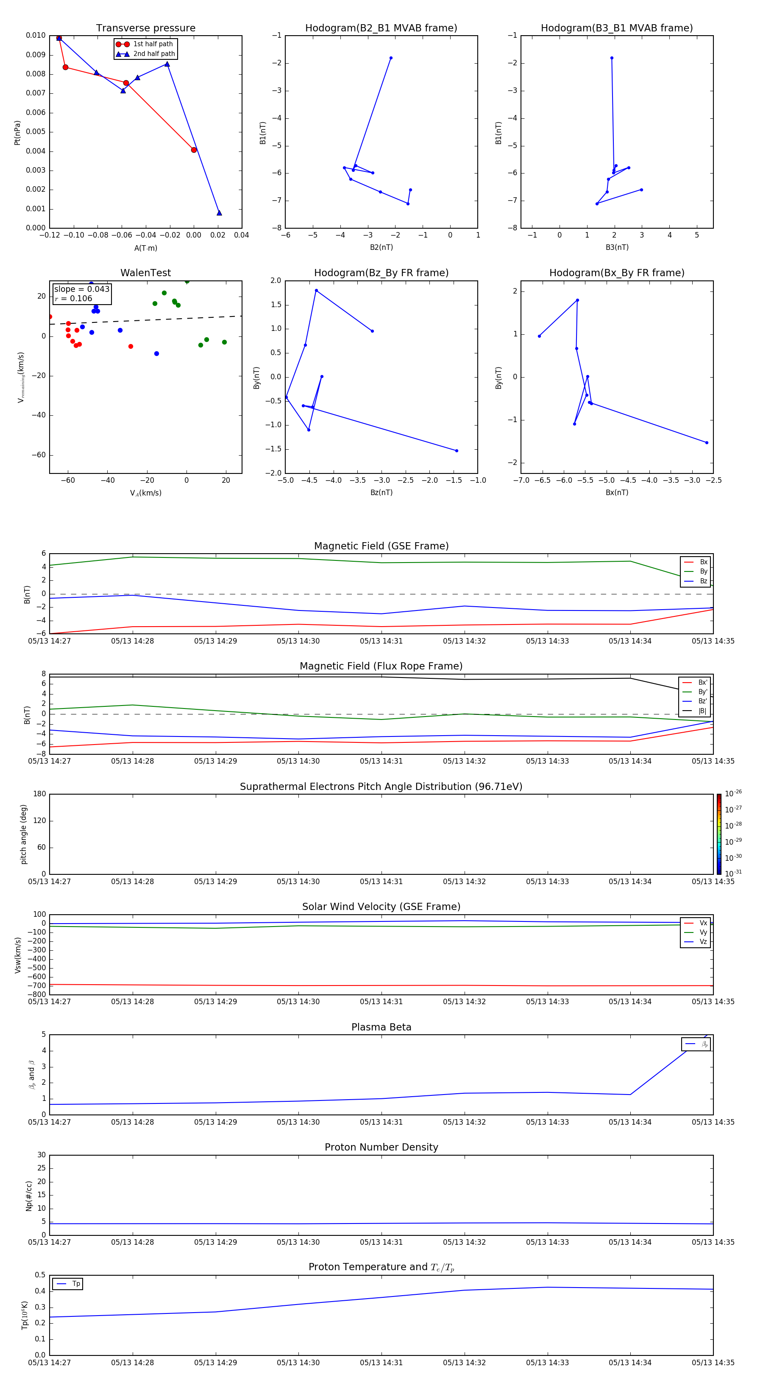Image resolution: width=763 pixels, height=1400 pixels.
Task: Click the 'Vz' legend entry
Action: click(x=696, y=941)
